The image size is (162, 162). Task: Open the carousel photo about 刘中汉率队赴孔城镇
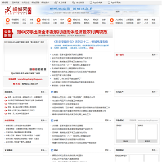click(x=26, y=56)
